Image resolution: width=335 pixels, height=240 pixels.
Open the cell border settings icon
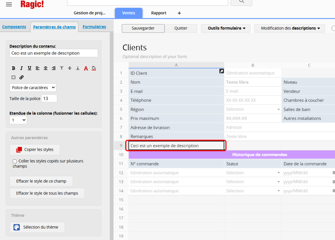coord(14,77)
